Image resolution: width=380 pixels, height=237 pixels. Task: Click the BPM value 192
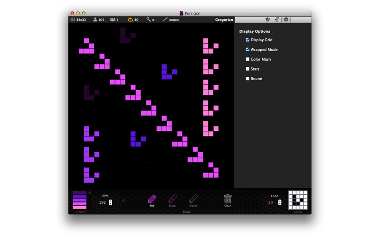102,202
